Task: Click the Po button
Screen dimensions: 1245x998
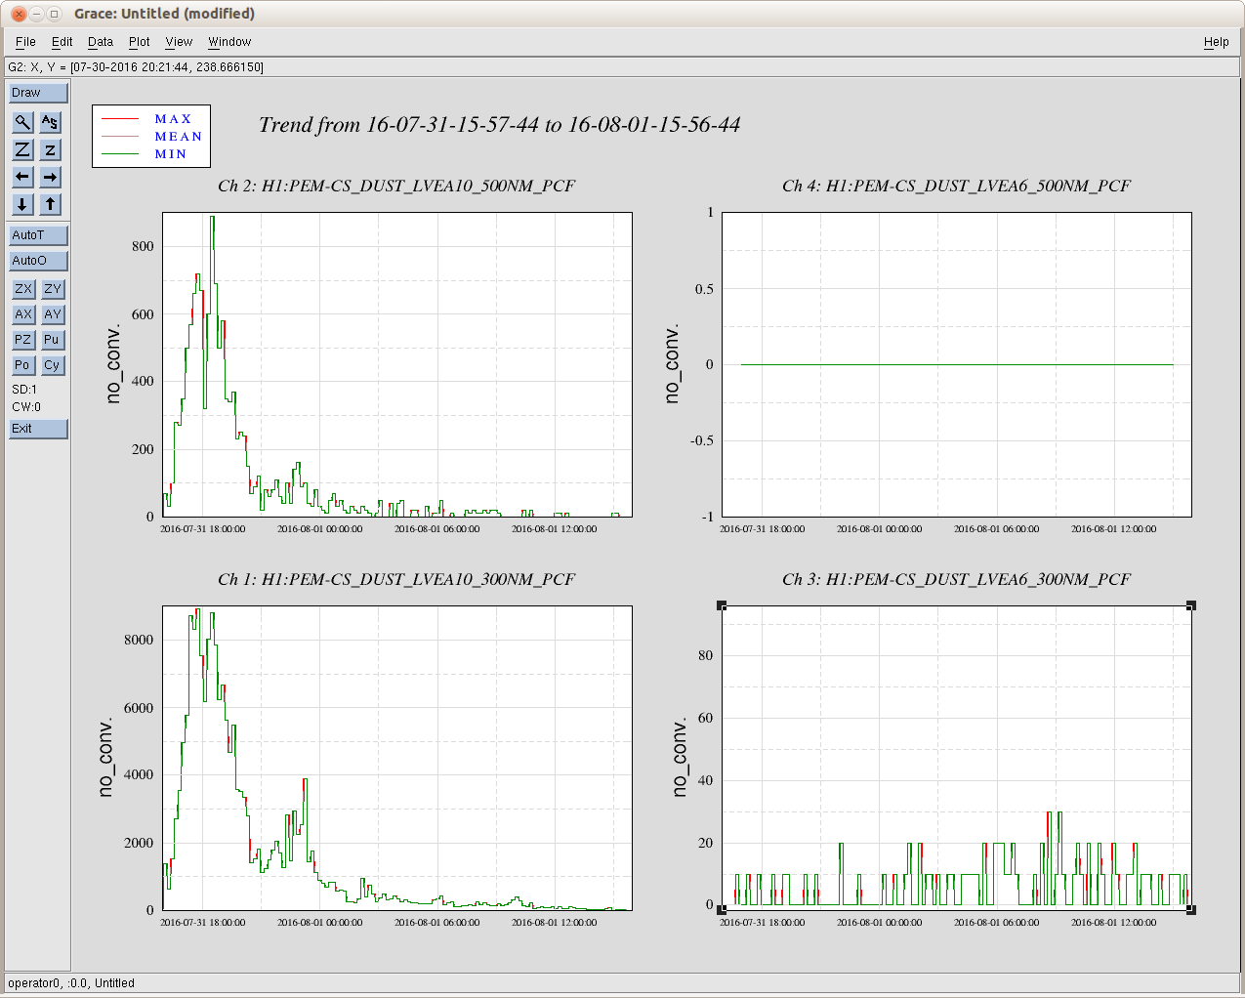Action: pos(23,365)
